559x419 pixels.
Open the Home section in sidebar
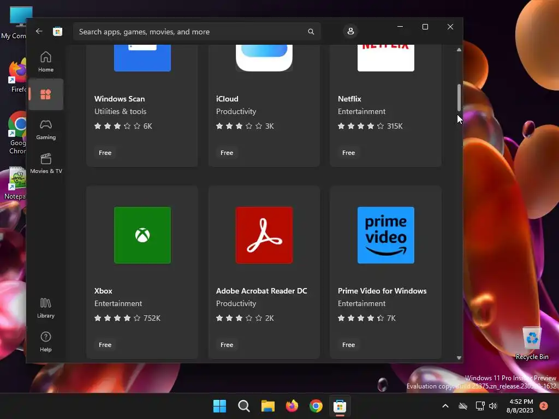click(46, 62)
